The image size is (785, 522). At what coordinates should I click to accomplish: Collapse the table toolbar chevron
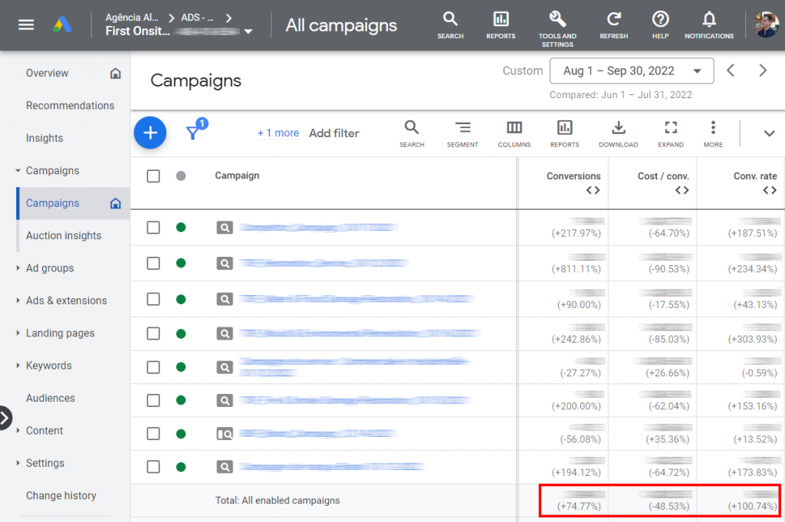pos(769,133)
